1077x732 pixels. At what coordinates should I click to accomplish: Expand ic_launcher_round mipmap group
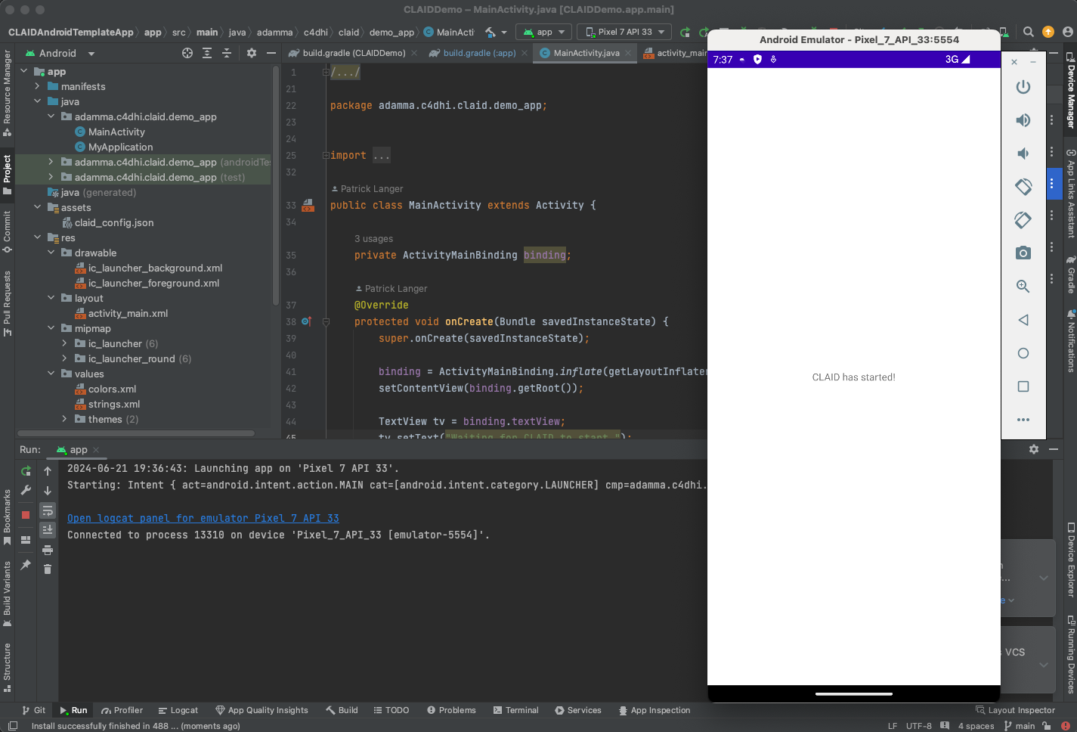click(x=64, y=358)
